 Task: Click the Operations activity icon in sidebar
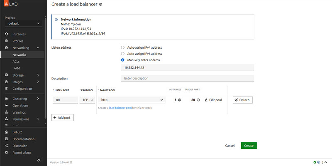click(x=6, y=105)
